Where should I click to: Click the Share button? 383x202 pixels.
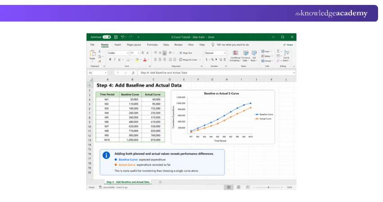pyautogui.click(x=288, y=45)
